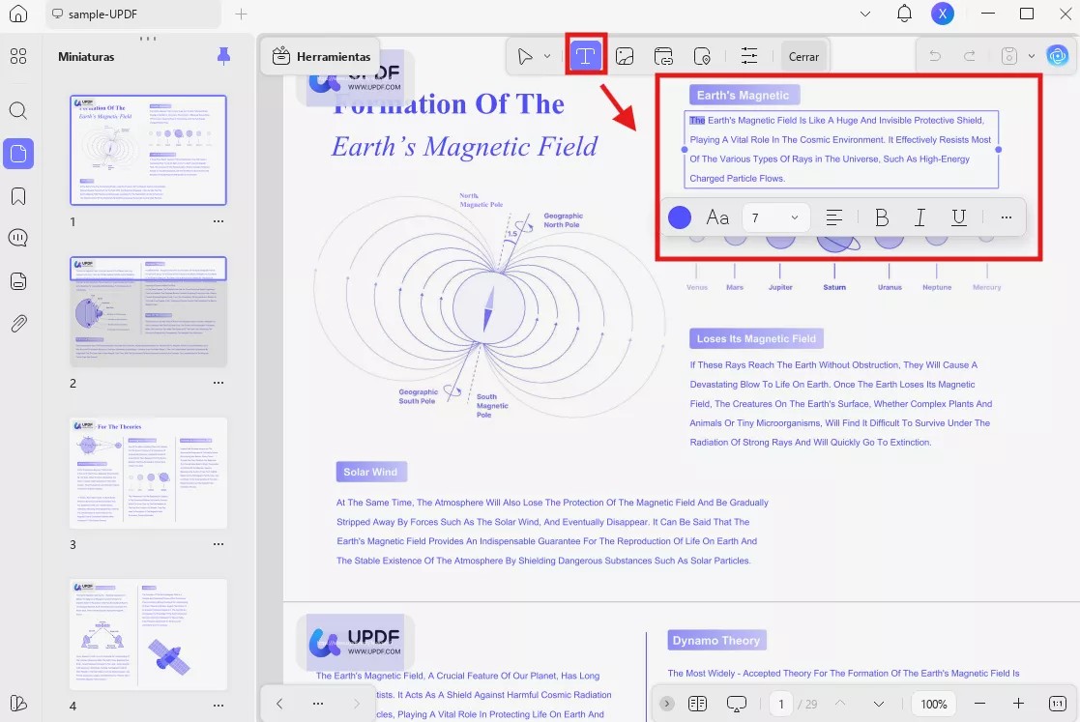This screenshot has height=722, width=1080.
Task: Click the save icon
Action: (1009, 56)
